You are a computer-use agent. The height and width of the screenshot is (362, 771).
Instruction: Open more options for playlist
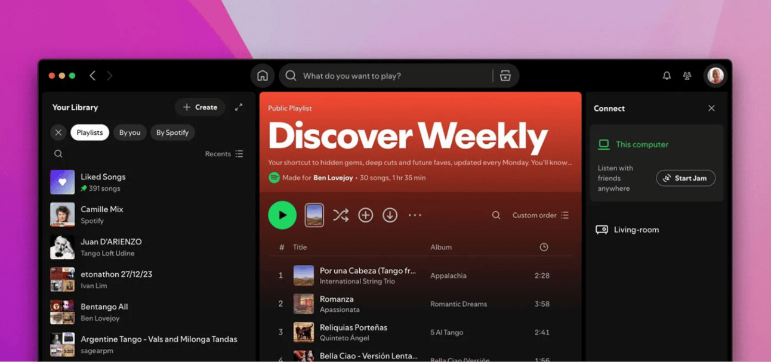pyautogui.click(x=415, y=215)
